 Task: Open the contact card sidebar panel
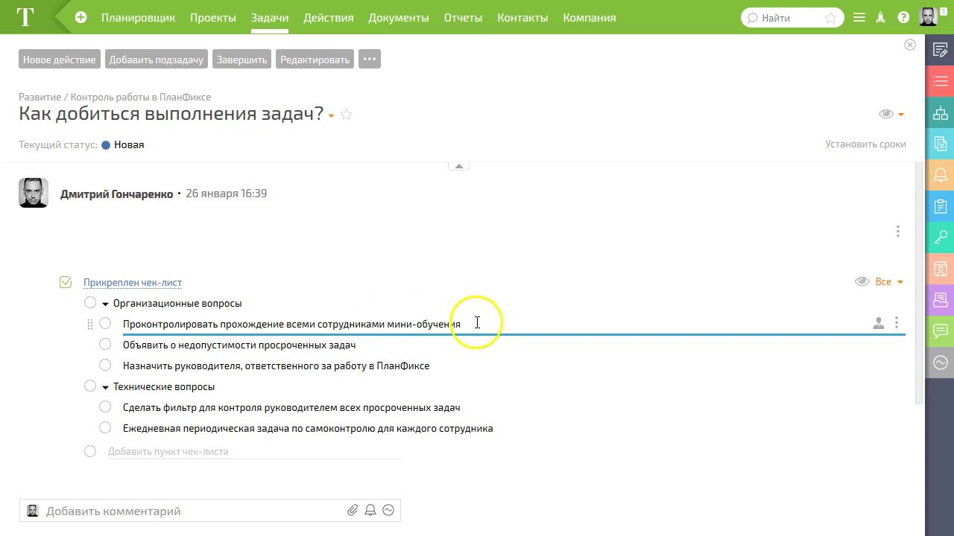(940, 269)
